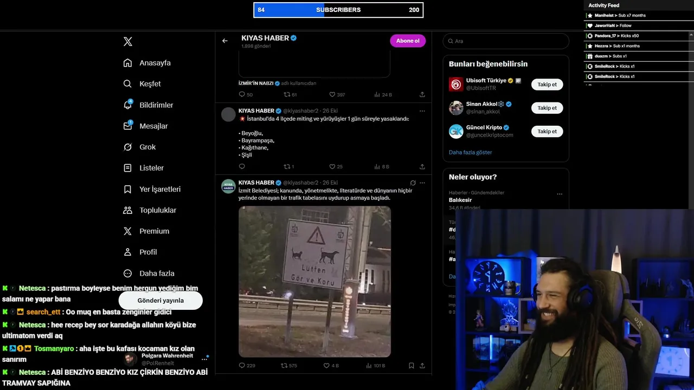Share the İzmit Belediyesi post
The width and height of the screenshot is (694, 390).
pos(422,366)
